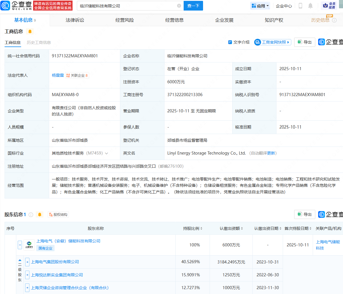
Task: Switch to 法律诉讼 tab
Action: point(75,20)
